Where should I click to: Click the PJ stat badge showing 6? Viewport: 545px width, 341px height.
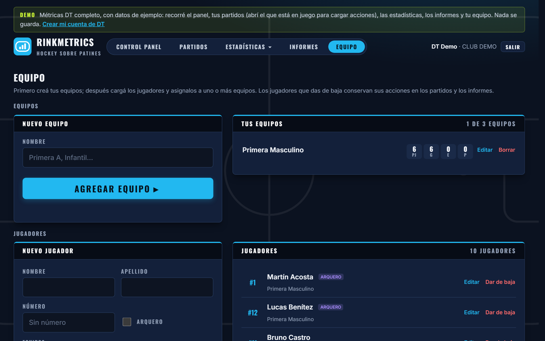(414, 151)
